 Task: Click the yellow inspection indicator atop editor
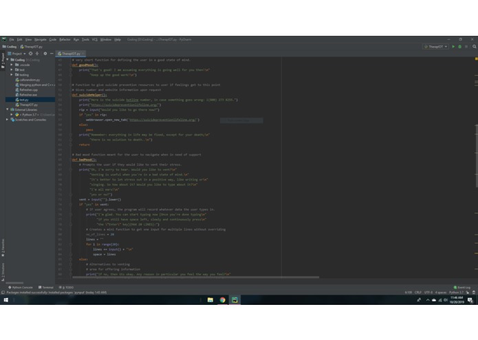click(476, 59)
